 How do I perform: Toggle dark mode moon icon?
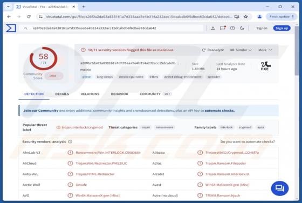tap(242, 28)
